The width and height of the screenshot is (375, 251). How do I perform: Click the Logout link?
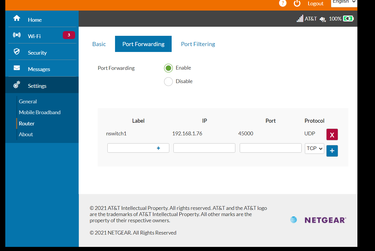(315, 4)
